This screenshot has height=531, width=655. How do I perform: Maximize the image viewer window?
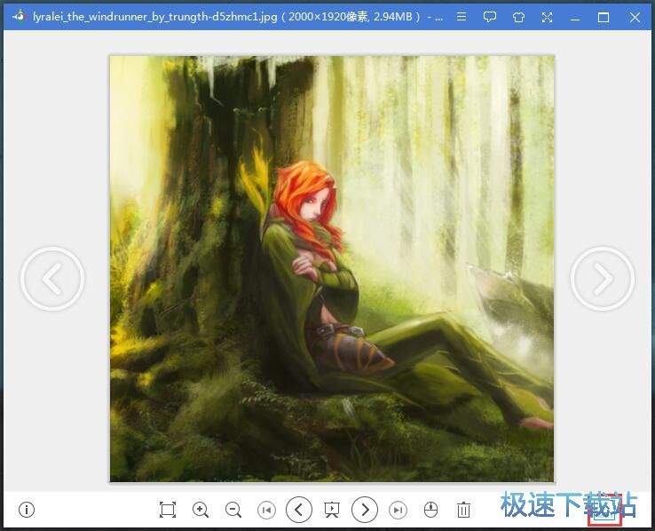point(604,17)
